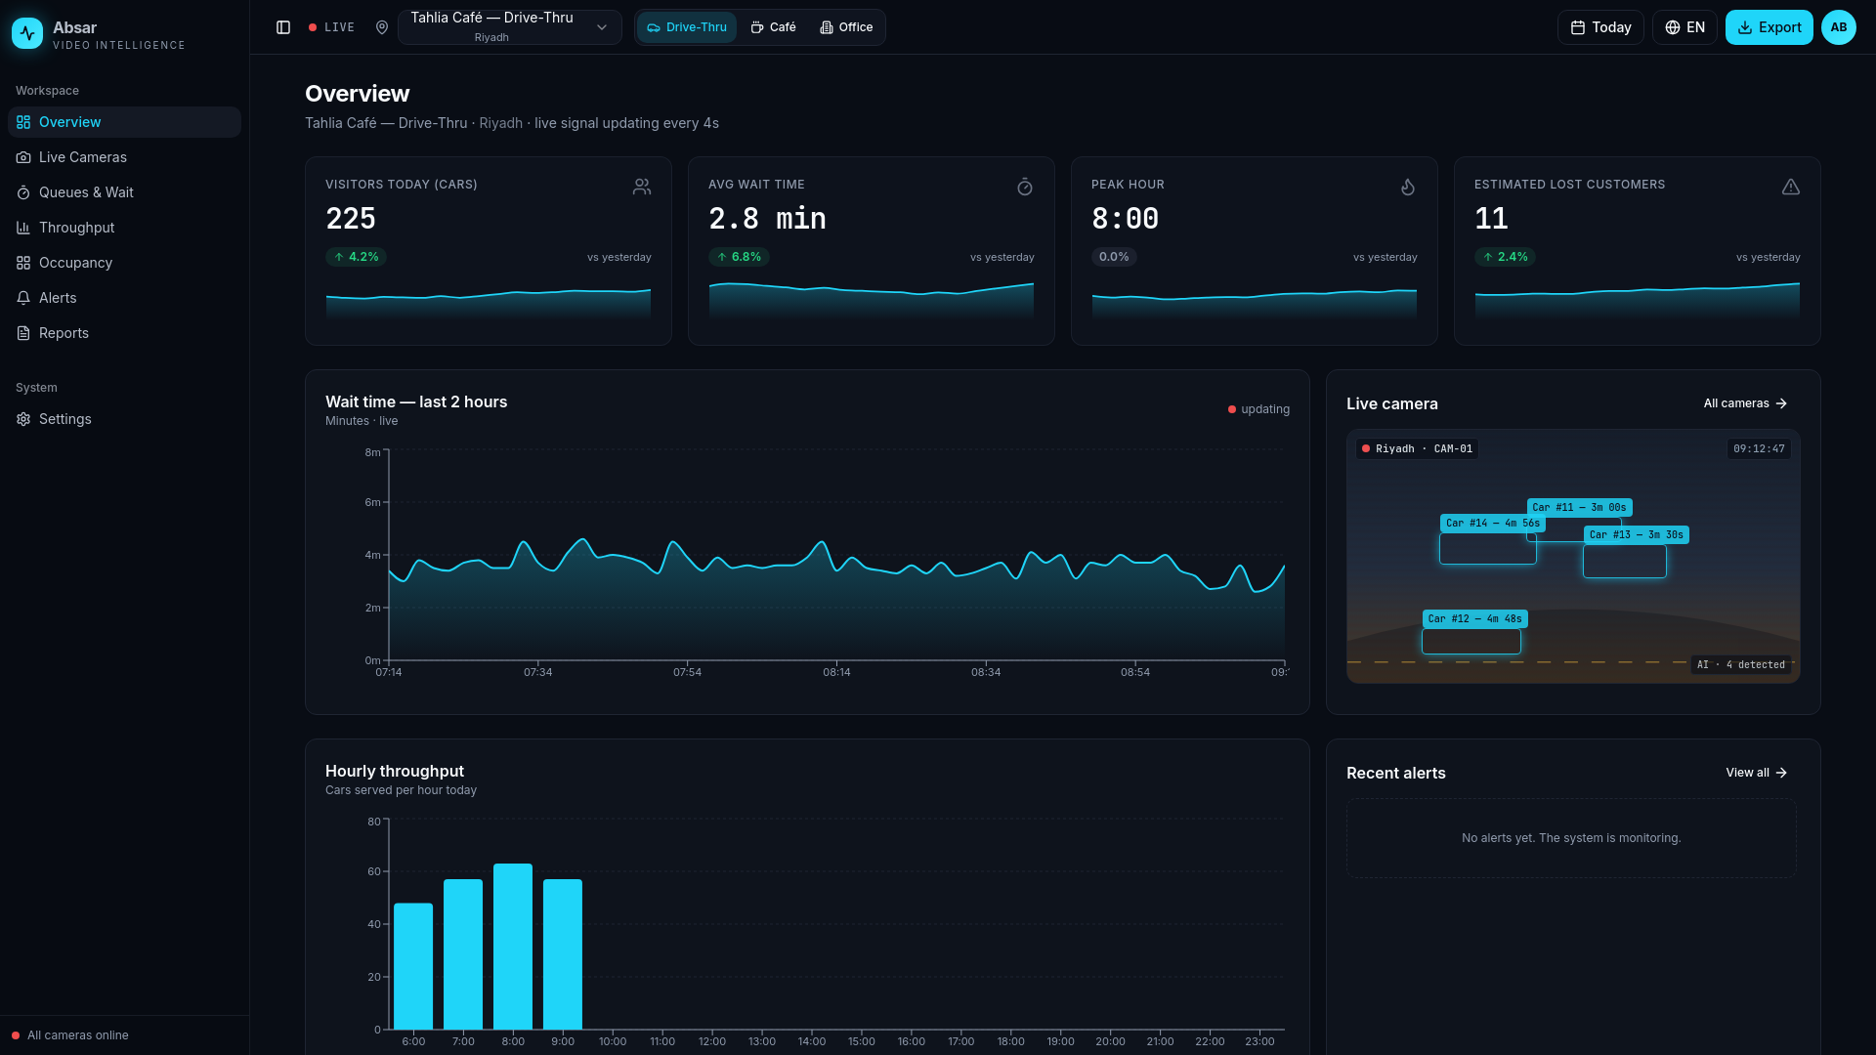The height and width of the screenshot is (1055, 1876).
Task: Follow the View all alerts link
Action: click(x=1756, y=773)
